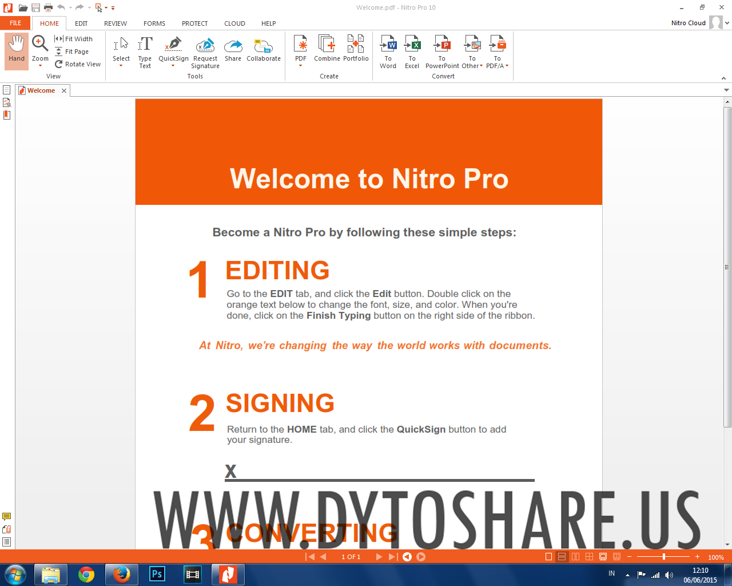Image resolution: width=732 pixels, height=586 pixels.
Task: Open the document tabs list dropdown
Action: (726, 90)
